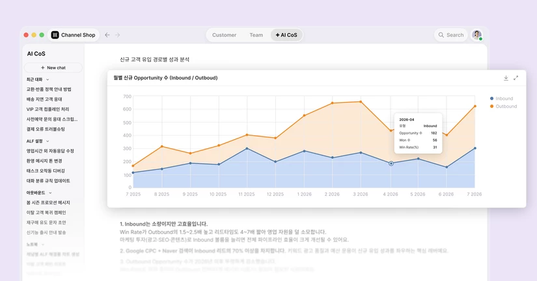Toggle the Inbound legend series
The image size is (537, 281).
click(x=501, y=99)
